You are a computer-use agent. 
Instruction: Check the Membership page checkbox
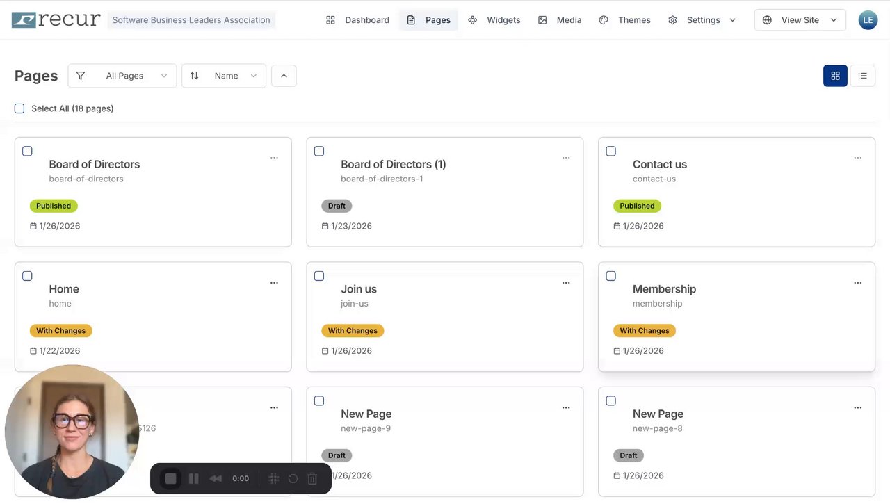(x=611, y=276)
